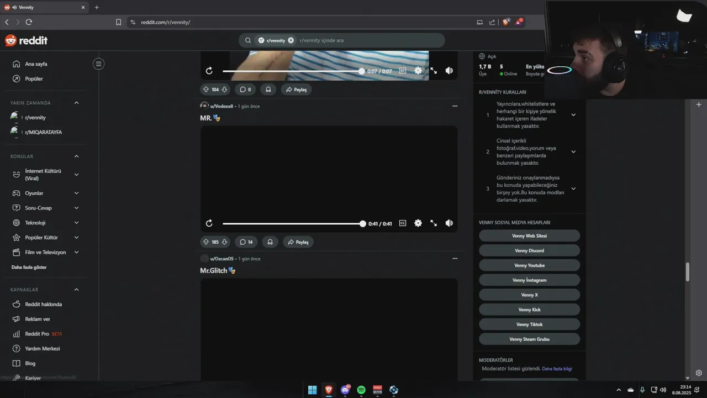Click the Reddit logo
This screenshot has width=707, height=398.
coord(26,40)
